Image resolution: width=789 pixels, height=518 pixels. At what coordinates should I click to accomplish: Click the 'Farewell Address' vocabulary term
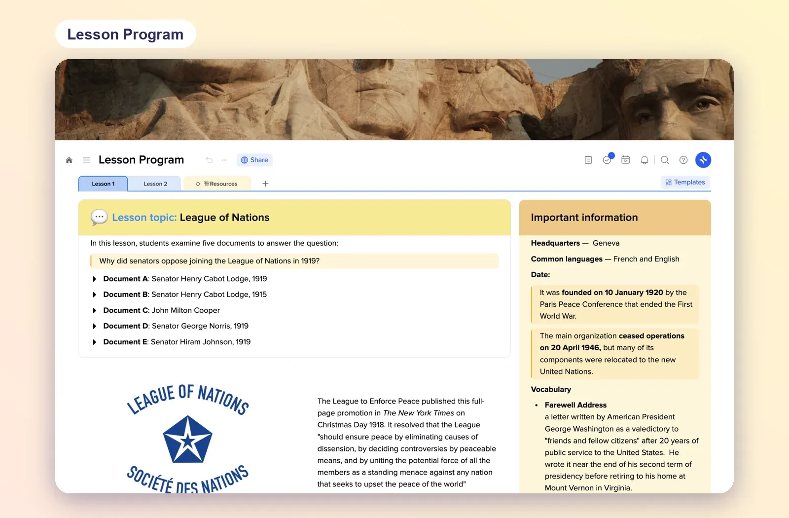coord(575,405)
